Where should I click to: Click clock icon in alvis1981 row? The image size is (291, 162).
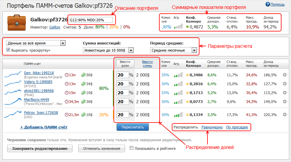[x=67, y=93]
